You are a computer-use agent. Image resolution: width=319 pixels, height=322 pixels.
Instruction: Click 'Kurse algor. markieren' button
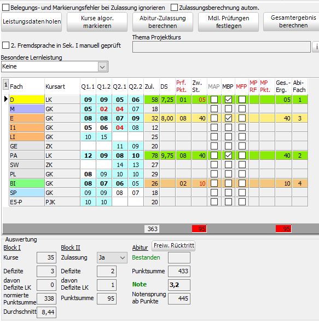tap(97, 22)
